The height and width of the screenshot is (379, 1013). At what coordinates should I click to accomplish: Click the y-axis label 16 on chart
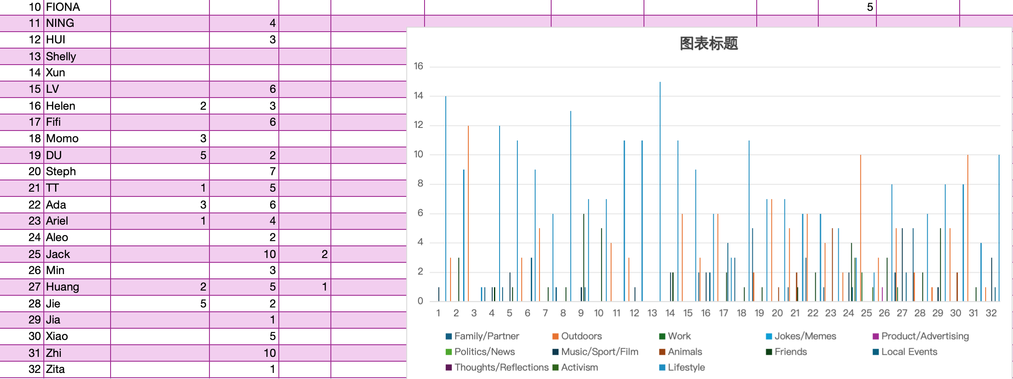418,66
